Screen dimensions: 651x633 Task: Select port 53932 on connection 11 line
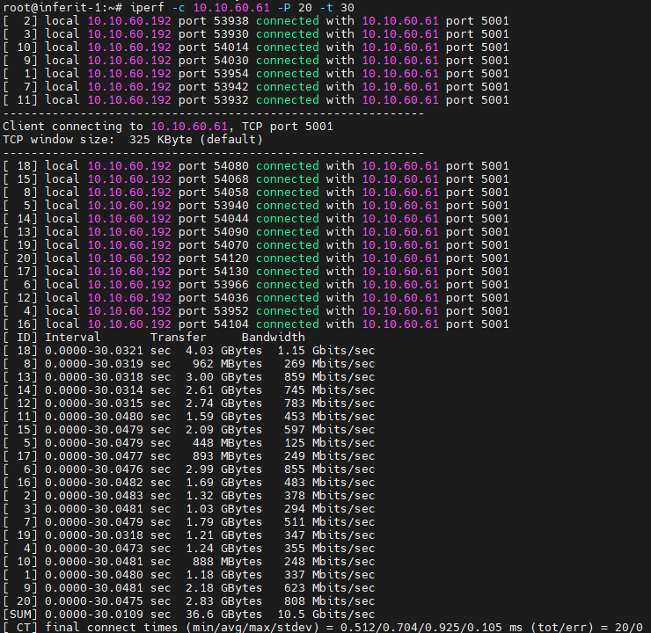click(x=231, y=100)
